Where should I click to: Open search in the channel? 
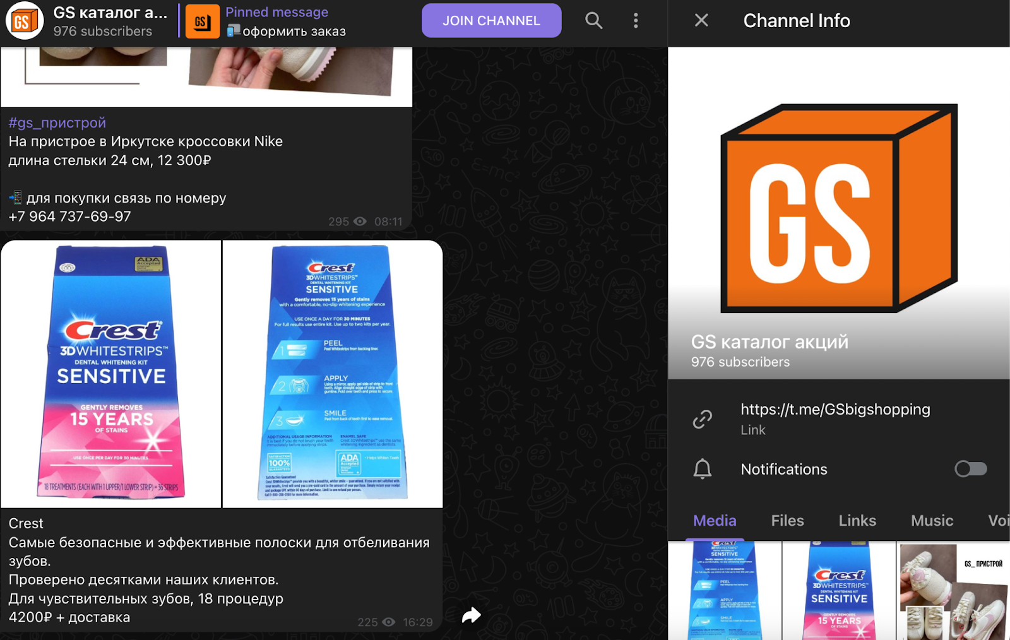(x=593, y=21)
